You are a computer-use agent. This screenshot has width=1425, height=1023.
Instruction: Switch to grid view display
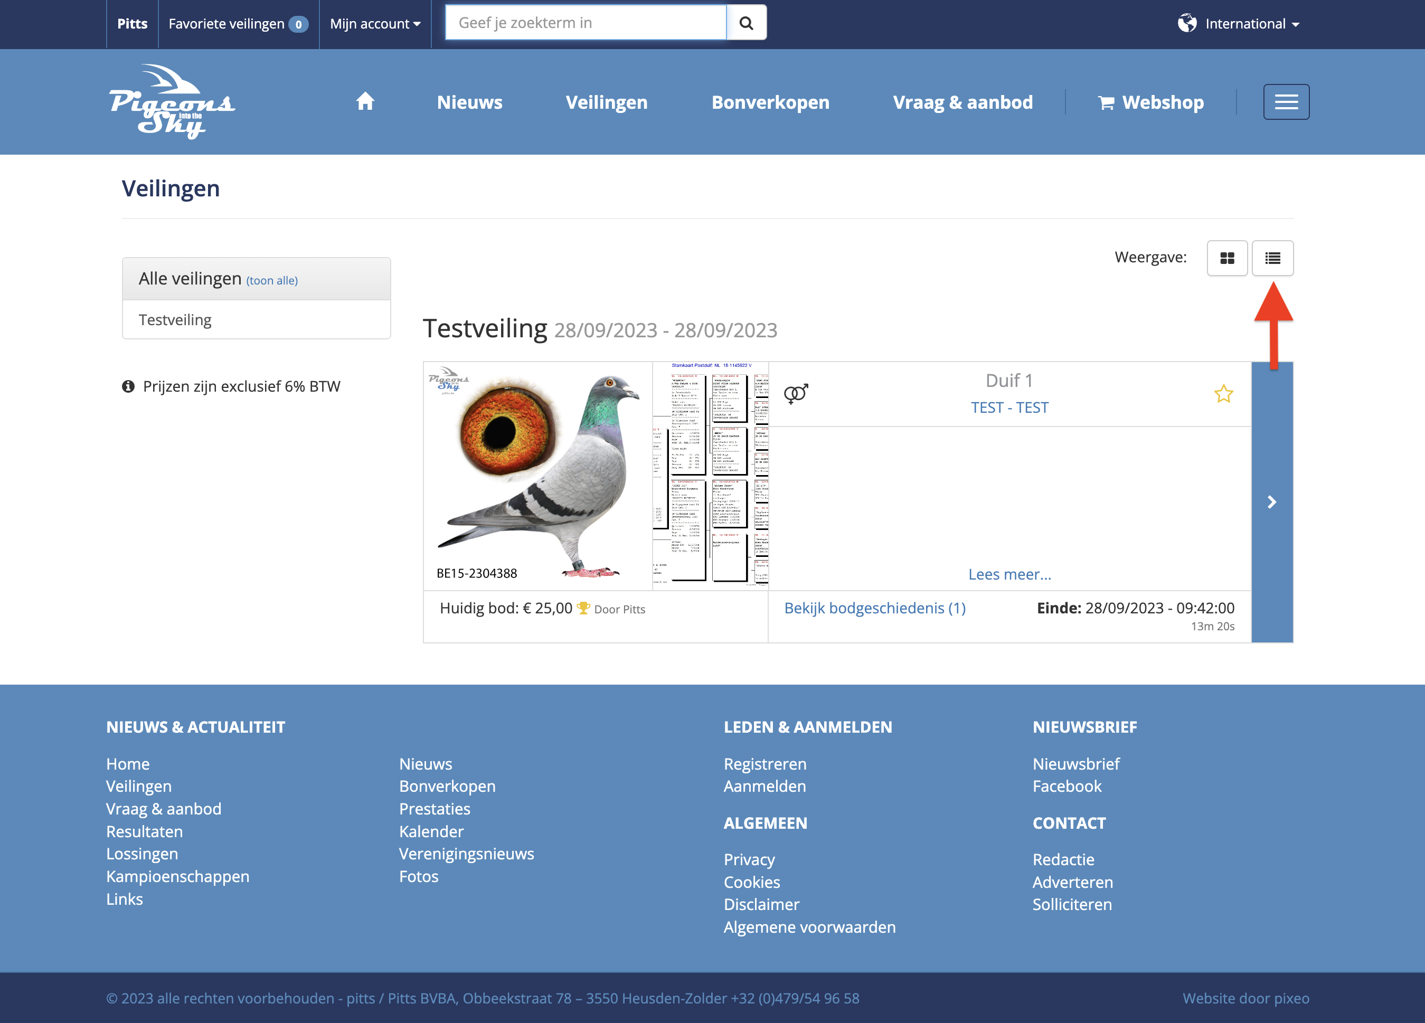click(x=1226, y=258)
